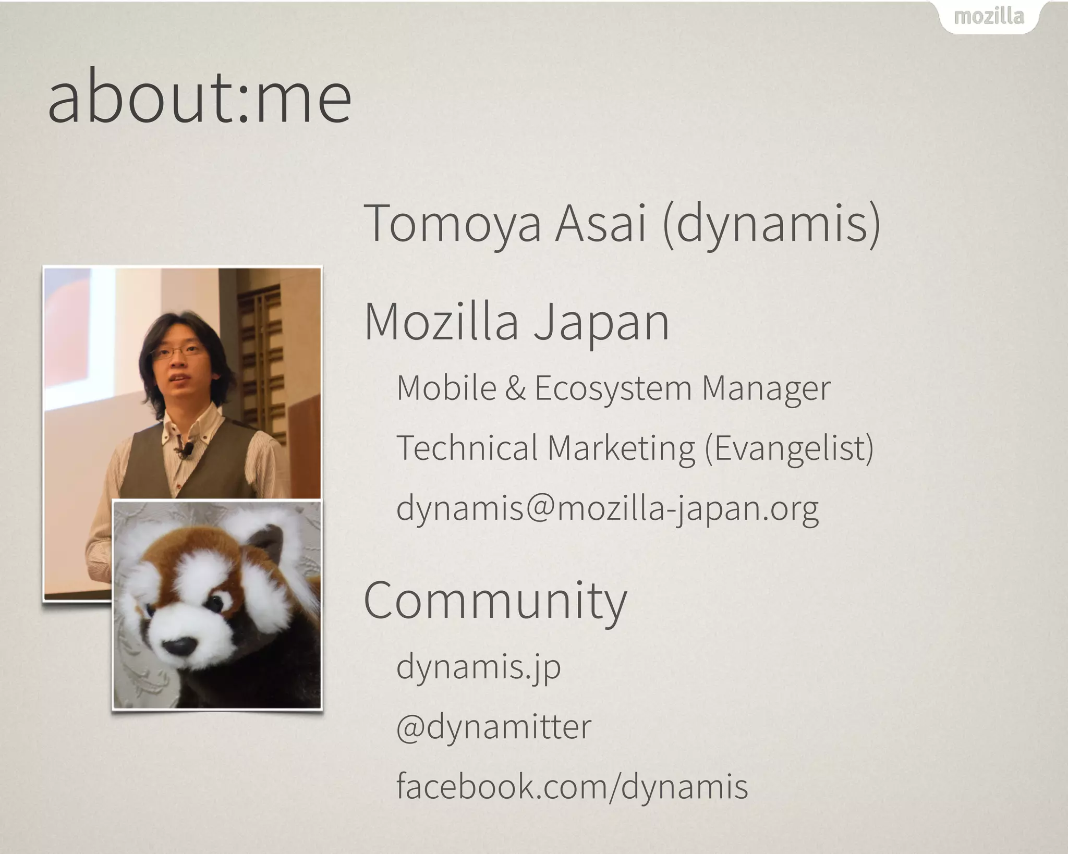Screen dimensions: 1068x854
Task: Click Technical Marketing (Evangelist) line
Action: tap(635, 448)
